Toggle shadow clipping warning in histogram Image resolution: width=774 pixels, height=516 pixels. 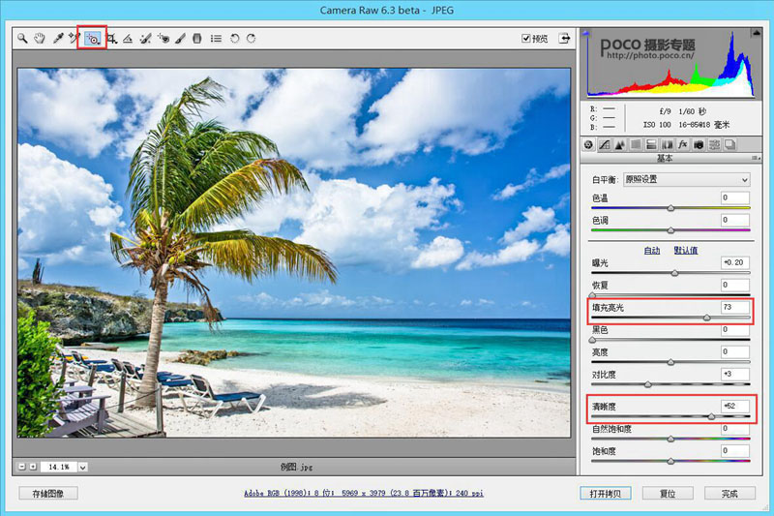[586, 33]
